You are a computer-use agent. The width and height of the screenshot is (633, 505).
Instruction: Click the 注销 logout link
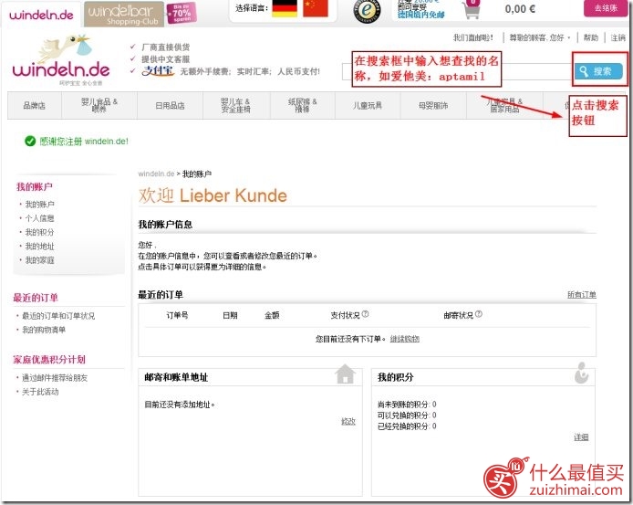pyautogui.click(x=618, y=37)
